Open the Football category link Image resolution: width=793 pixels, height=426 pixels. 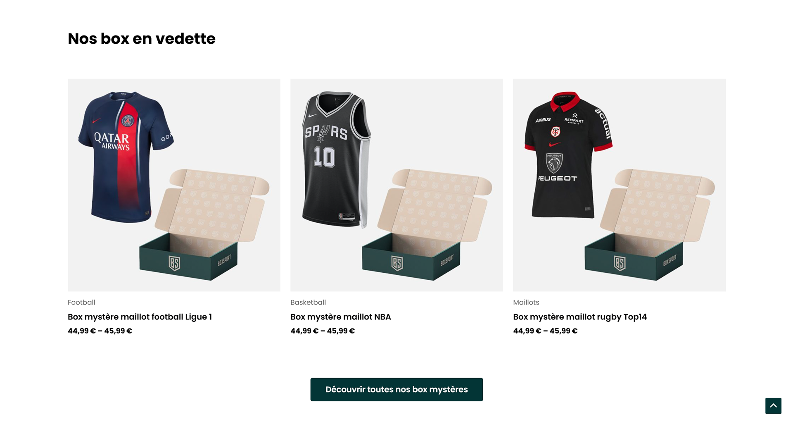click(x=81, y=302)
